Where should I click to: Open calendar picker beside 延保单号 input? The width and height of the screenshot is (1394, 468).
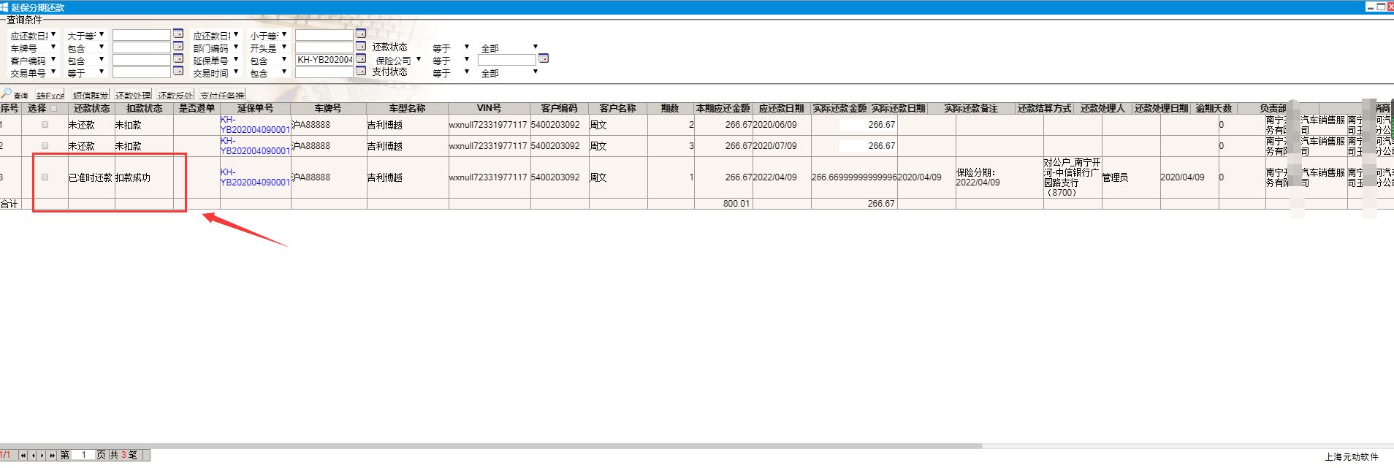click(x=361, y=58)
